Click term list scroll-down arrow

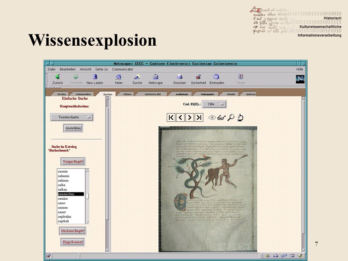tap(87, 222)
